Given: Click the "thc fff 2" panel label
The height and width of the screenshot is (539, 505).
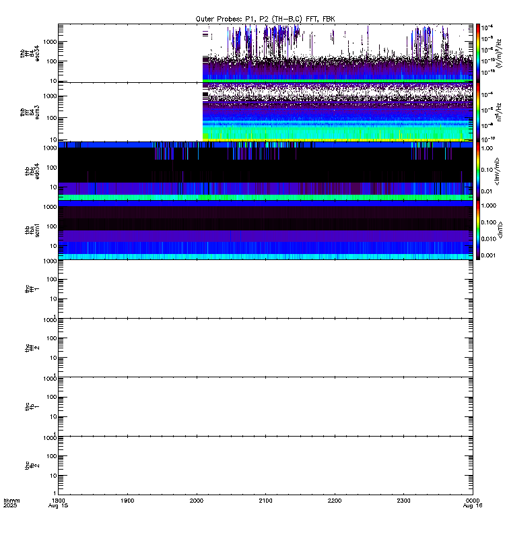Looking at the screenshot, I should click(x=32, y=348).
